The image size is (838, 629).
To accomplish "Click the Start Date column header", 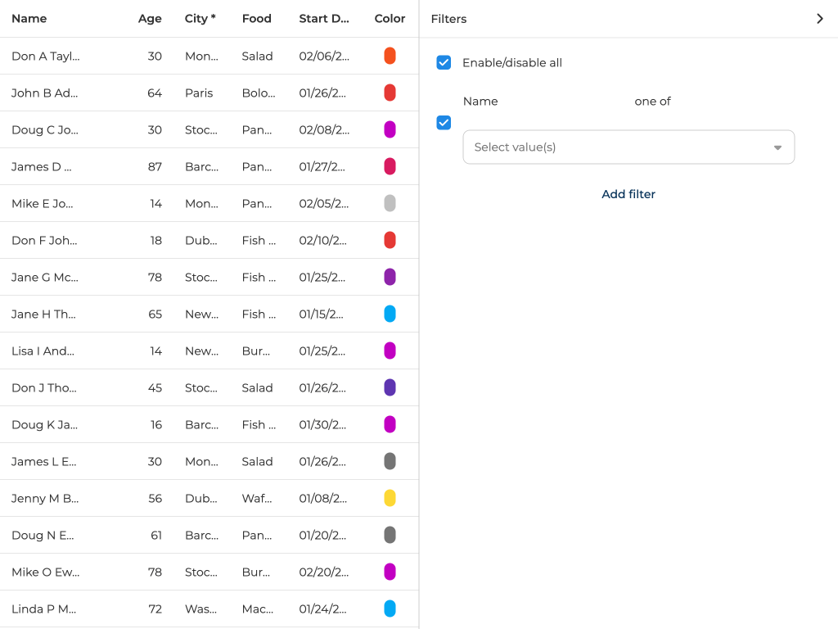I will 324,19.
